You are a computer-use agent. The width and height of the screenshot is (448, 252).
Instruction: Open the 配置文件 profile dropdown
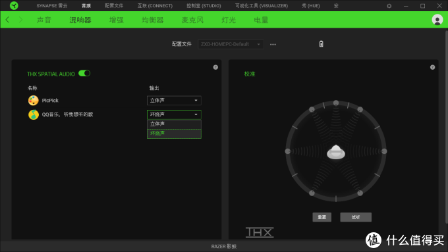click(231, 44)
